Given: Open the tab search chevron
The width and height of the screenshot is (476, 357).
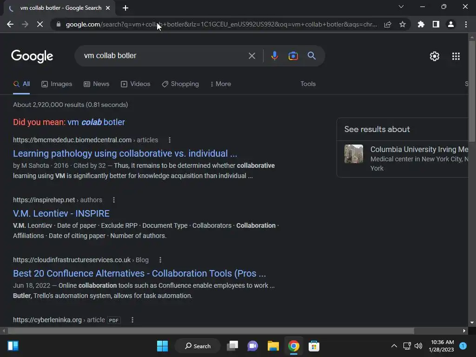Looking at the screenshot, I should point(401,7).
